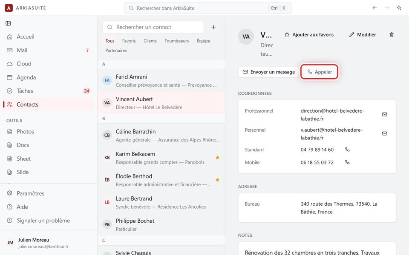Open the Aide help page

49,207
